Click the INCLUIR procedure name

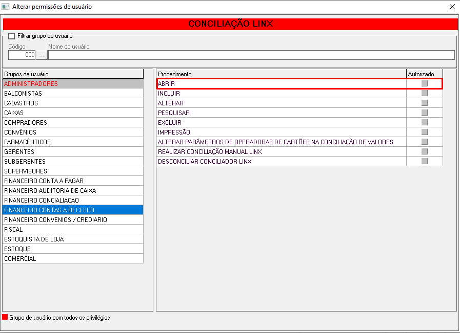pyautogui.click(x=169, y=93)
